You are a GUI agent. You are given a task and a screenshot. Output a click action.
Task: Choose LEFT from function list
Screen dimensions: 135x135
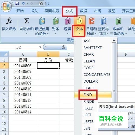87,115
